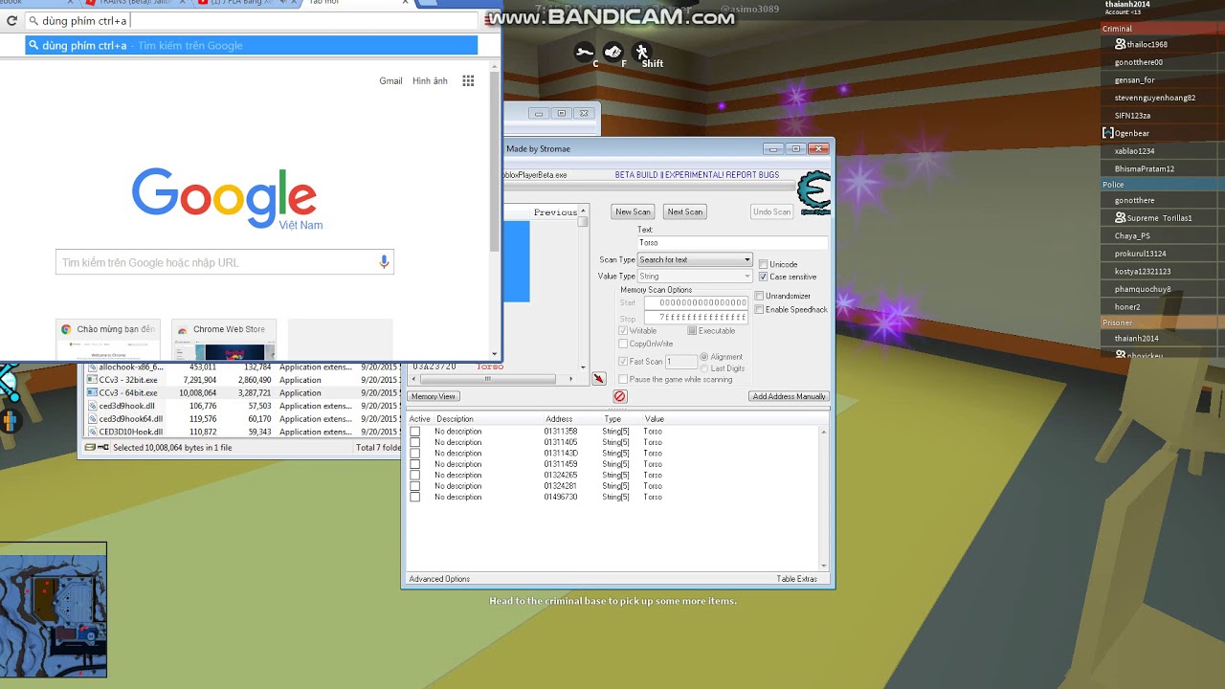Open the Google apps grid
Image resolution: width=1225 pixels, height=689 pixels.
pyautogui.click(x=468, y=81)
